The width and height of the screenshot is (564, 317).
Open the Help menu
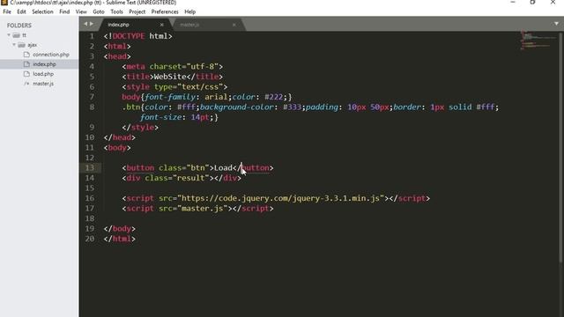coord(190,11)
